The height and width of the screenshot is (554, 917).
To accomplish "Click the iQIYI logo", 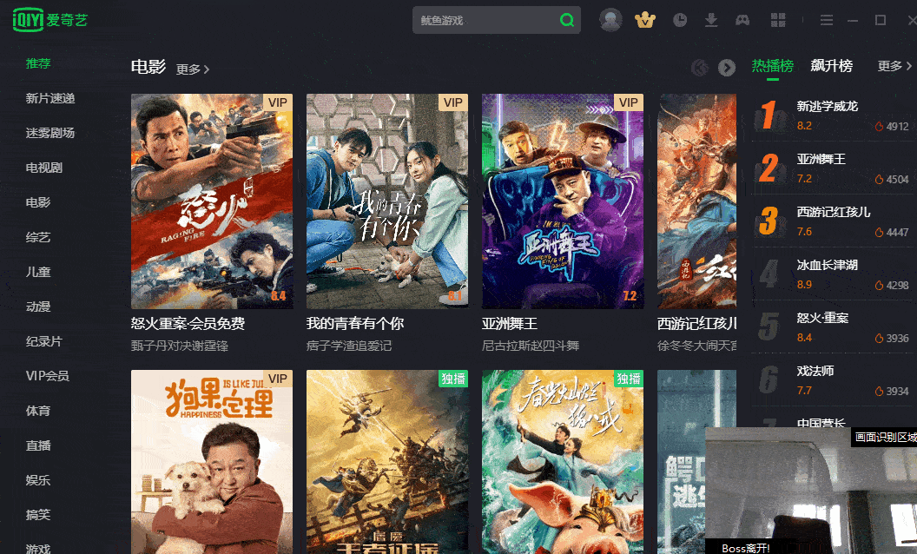I will click(x=50, y=19).
